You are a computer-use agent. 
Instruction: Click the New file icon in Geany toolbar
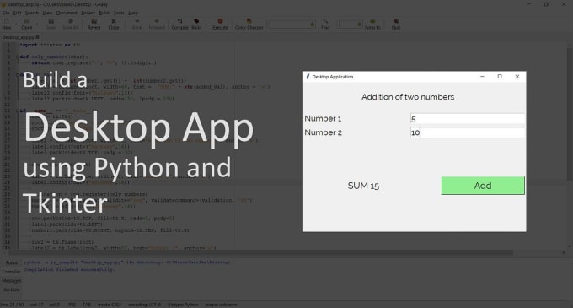[7, 21]
